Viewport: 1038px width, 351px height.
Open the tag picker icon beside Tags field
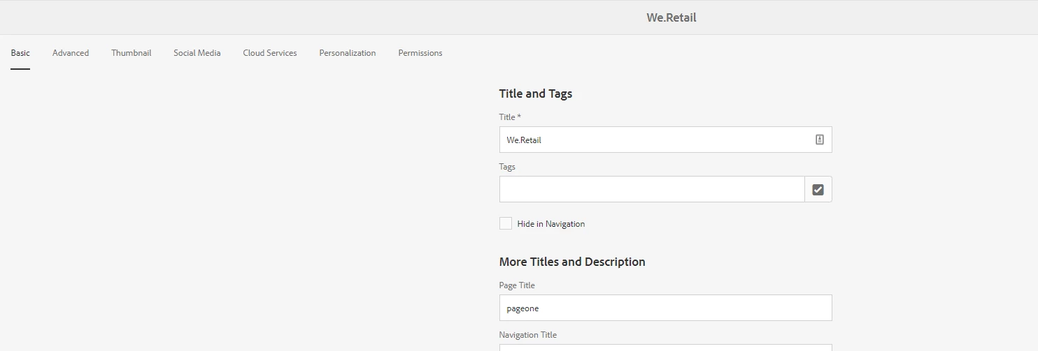(x=818, y=189)
